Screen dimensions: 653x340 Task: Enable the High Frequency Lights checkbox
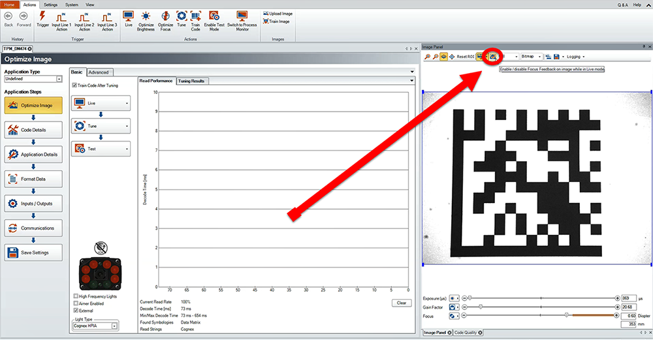pyautogui.click(x=76, y=296)
